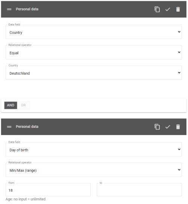Delete the Country condition block

point(178,9)
